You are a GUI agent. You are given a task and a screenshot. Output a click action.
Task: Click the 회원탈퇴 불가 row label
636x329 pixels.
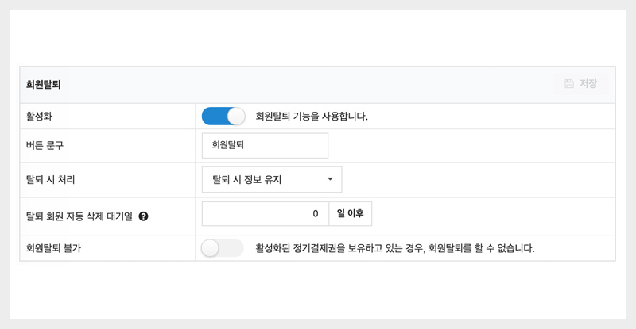point(53,248)
